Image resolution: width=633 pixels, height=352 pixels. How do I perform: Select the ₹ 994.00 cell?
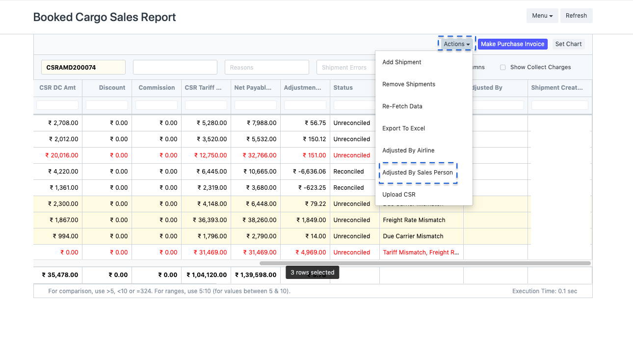click(x=58, y=236)
